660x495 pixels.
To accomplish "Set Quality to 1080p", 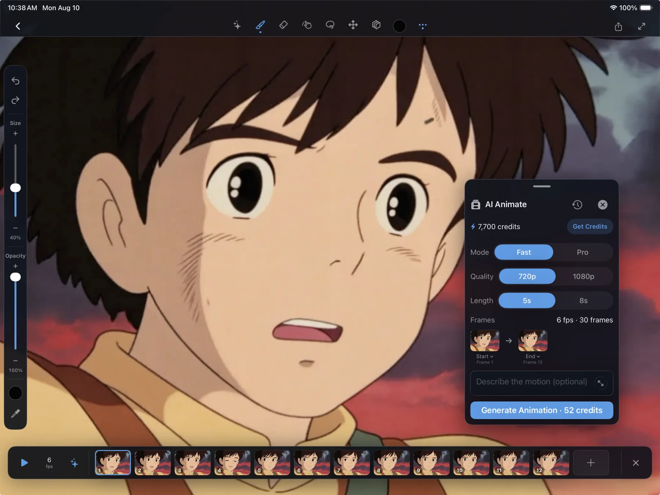I will [x=583, y=276].
